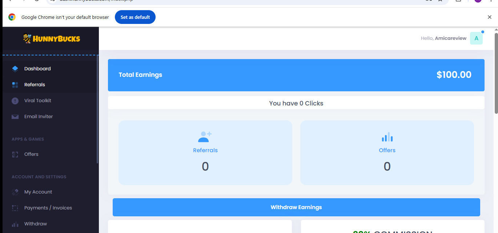The image size is (498, 233).
Task: Click the Offers count 0
Action: click(x=387, y=167)
